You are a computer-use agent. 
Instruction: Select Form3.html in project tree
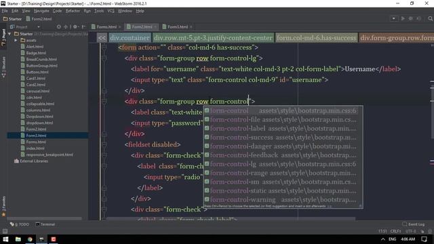click(36, 136)
